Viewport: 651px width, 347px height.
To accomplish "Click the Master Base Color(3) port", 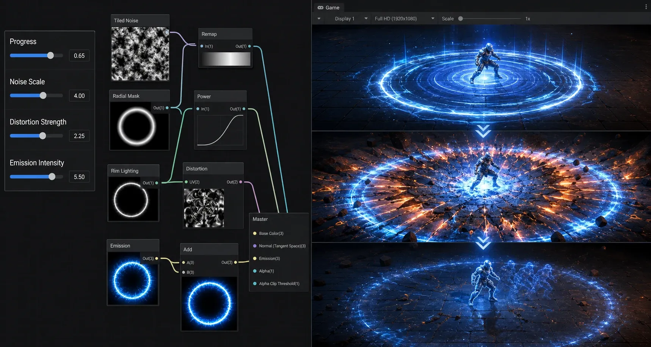I will [255, 234].
